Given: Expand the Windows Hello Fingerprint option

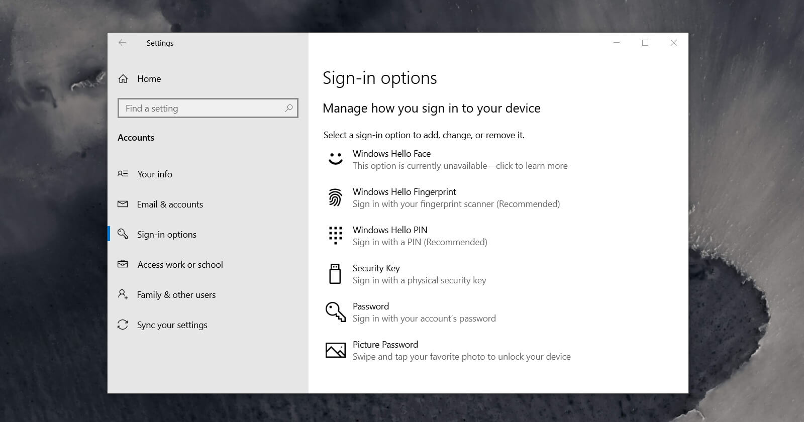Looking at the screenshot, I should pyautogui.click(x=404, y=192).
